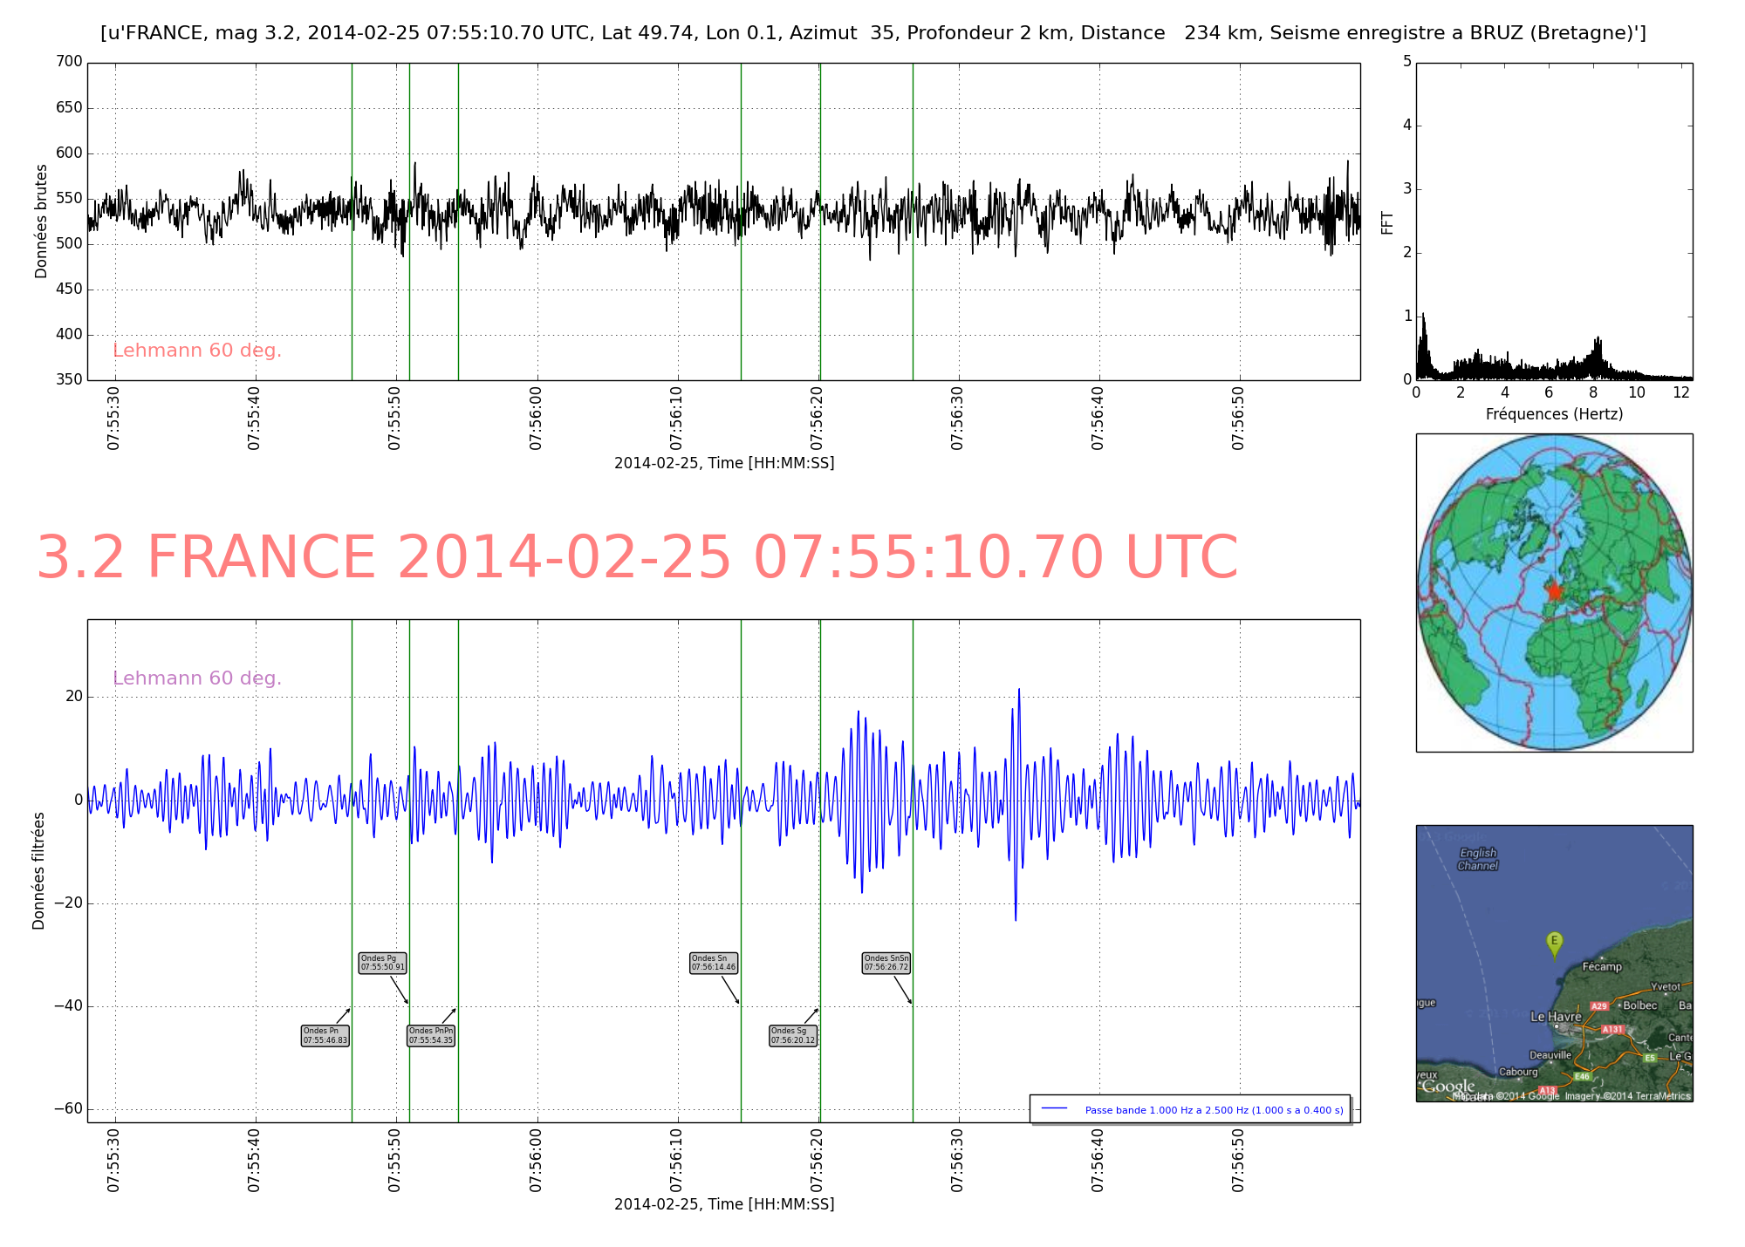
Task: Click the blue line sample in the legend
Action: [1055, 1108]
